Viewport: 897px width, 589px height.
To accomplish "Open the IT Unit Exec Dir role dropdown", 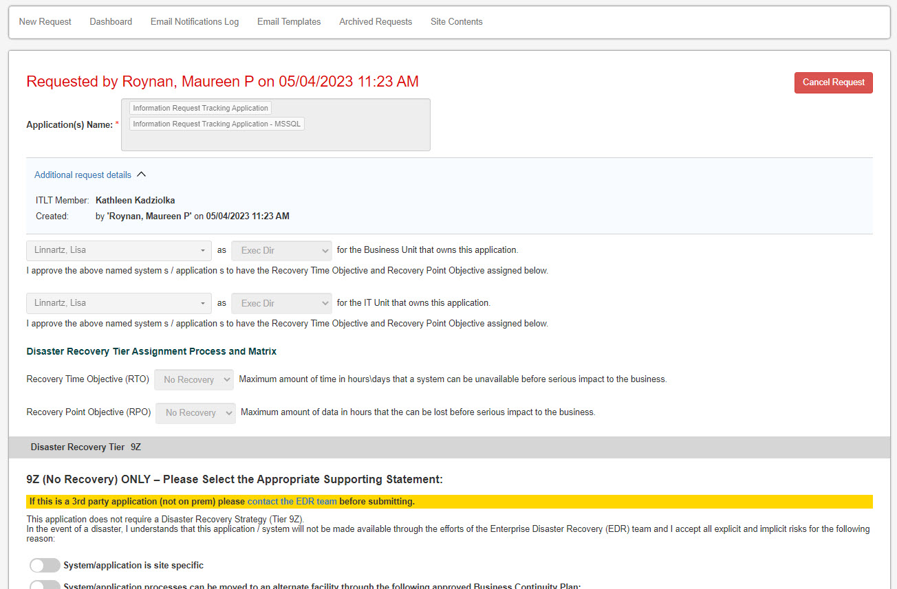I will (281, 303).
